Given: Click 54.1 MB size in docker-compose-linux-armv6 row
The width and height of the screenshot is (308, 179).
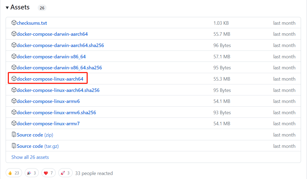Looking at the screenshot, I should (222, 102).
